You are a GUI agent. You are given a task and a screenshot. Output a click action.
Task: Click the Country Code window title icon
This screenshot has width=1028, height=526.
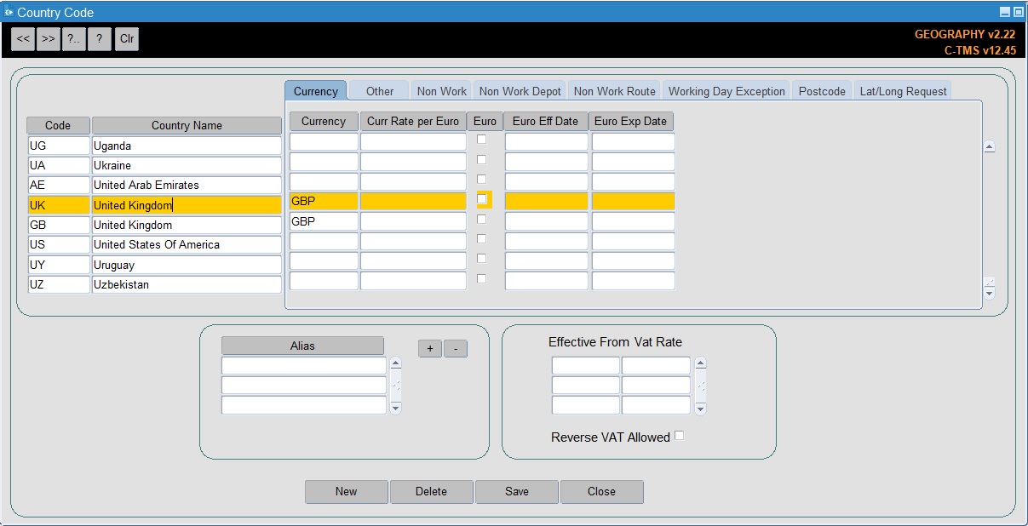(x=9, y=12)
